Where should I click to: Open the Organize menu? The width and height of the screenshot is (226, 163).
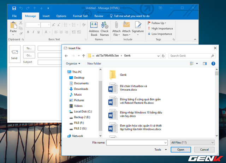point(73,64)
